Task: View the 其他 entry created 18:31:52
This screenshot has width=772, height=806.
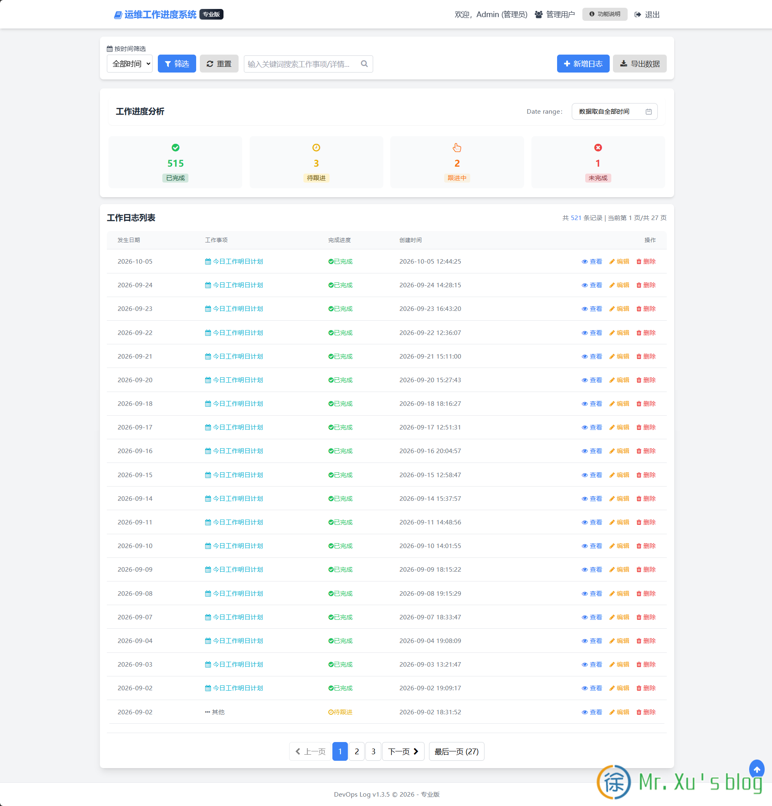Action: (592, 712)
